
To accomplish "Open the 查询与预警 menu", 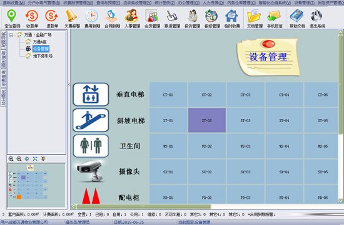I will (x=108, y=3).
